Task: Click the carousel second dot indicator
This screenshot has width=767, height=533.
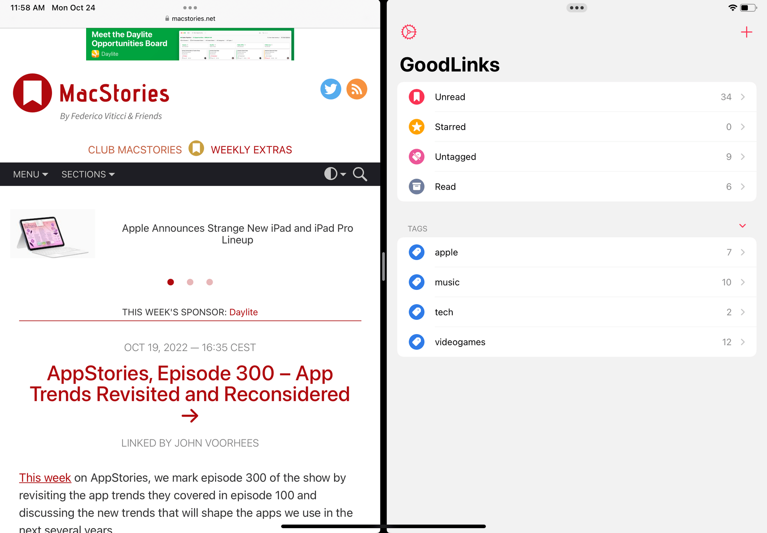Action: 191,282
